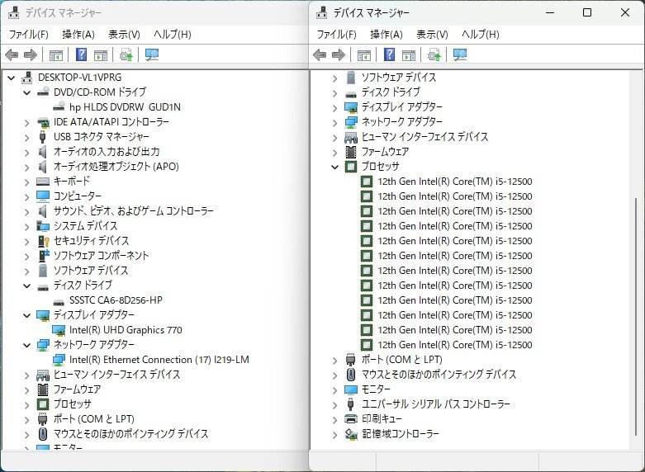Select the first 12th Gen Intel Core i5-12500 entry
The width and height of the screenshot is (645, 472).
(454, 182)
